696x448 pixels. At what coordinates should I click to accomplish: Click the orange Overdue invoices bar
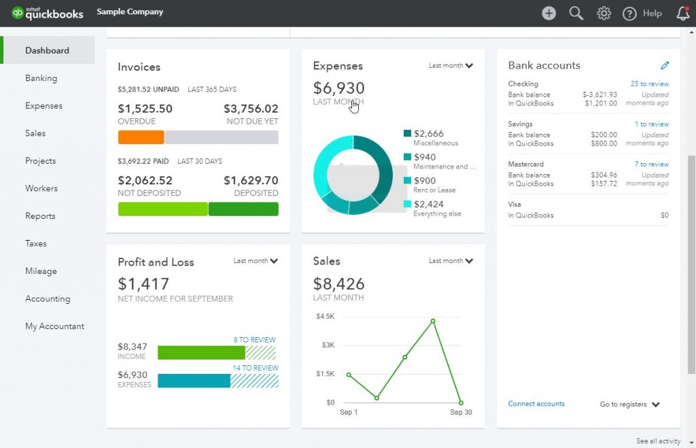coord(141,137)
